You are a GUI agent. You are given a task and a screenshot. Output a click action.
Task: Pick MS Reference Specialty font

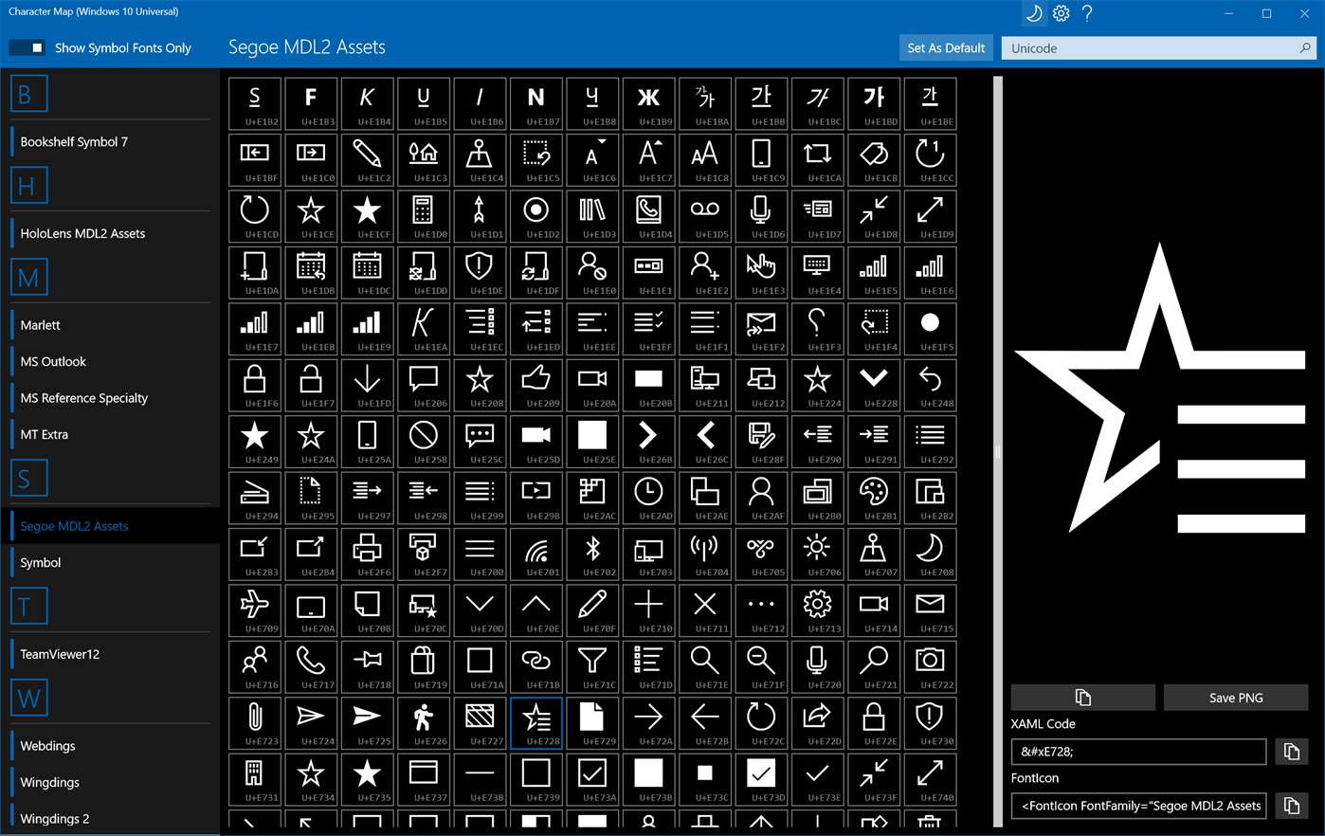[x=83, y=398]
